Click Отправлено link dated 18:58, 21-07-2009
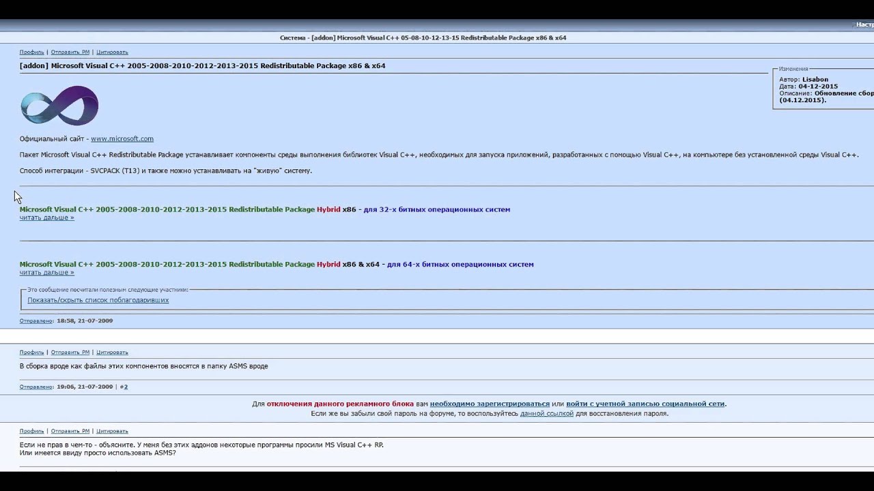Image resolution: width=874 pixels, height=491 pixels. 36,321
